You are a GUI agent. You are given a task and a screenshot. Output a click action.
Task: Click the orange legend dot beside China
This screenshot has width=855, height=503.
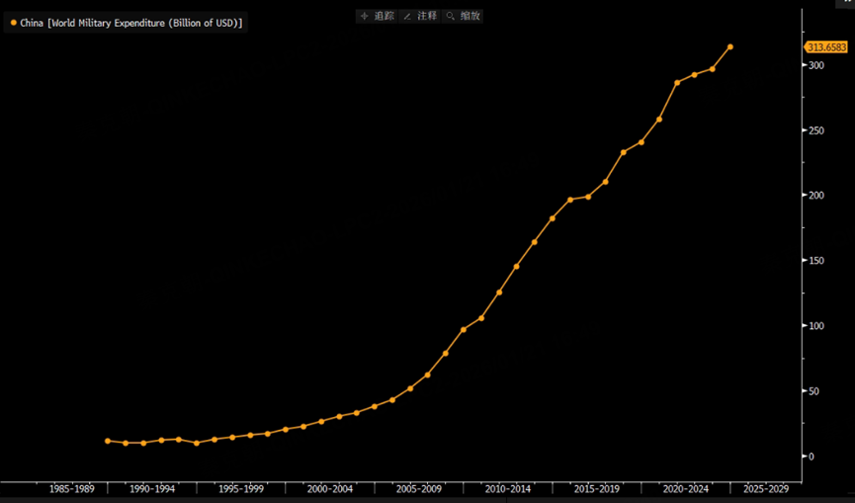click(13, 22)
